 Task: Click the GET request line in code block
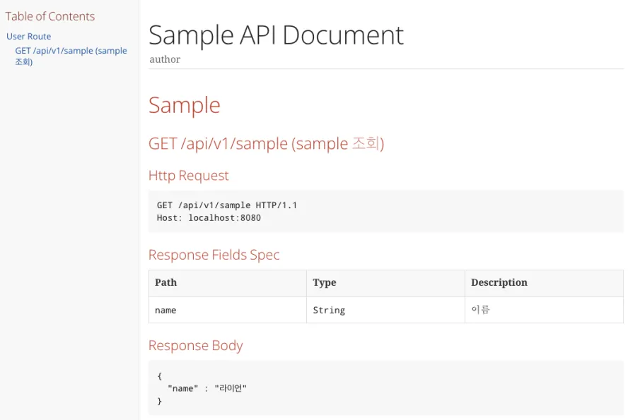click(x=227, y=205)
